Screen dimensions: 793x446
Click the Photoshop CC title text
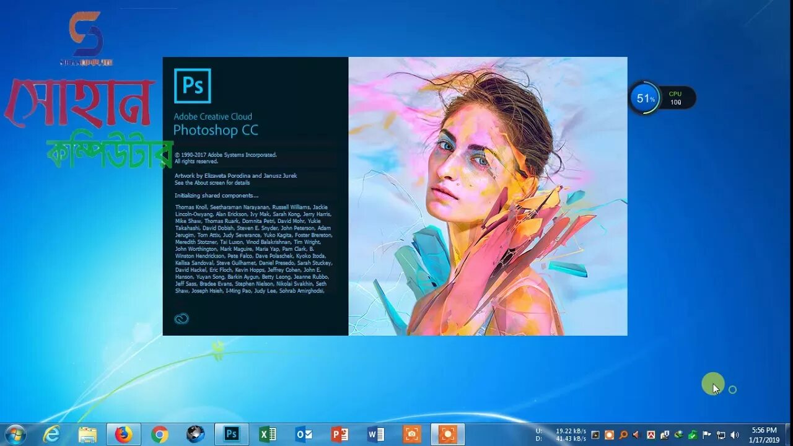(216, 130)
